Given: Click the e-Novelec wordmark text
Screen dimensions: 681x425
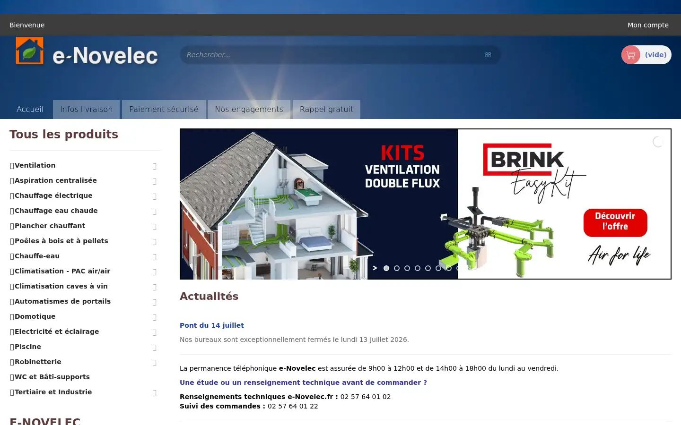Looking at the screenshot, I should (105, 56).
